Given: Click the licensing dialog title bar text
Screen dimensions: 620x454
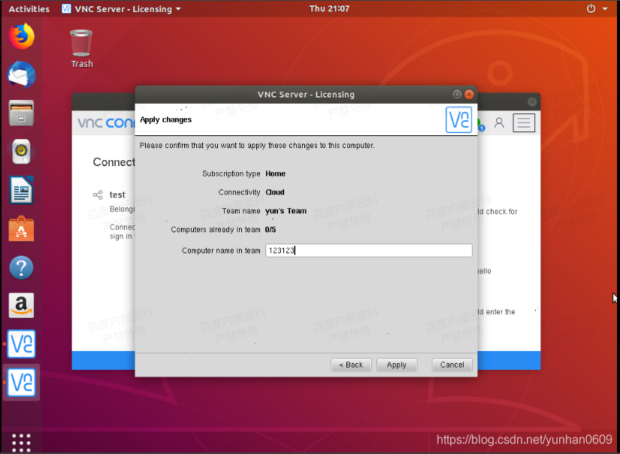Looking at the screenshot, I should click(306, 95).
